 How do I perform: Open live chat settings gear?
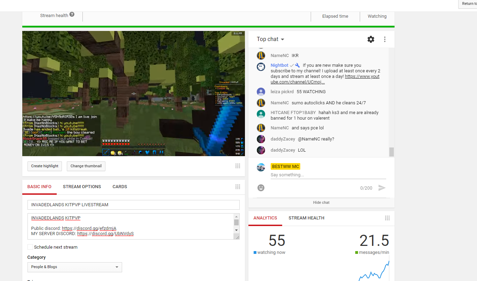point(371,39)
